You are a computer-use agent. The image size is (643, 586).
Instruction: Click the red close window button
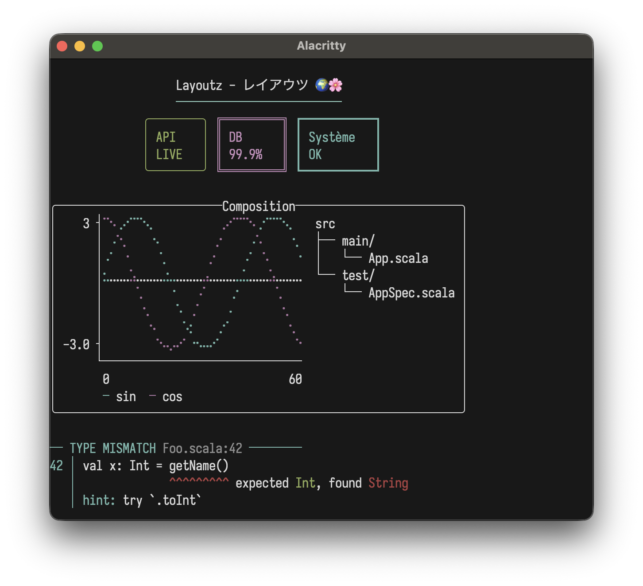62,46
